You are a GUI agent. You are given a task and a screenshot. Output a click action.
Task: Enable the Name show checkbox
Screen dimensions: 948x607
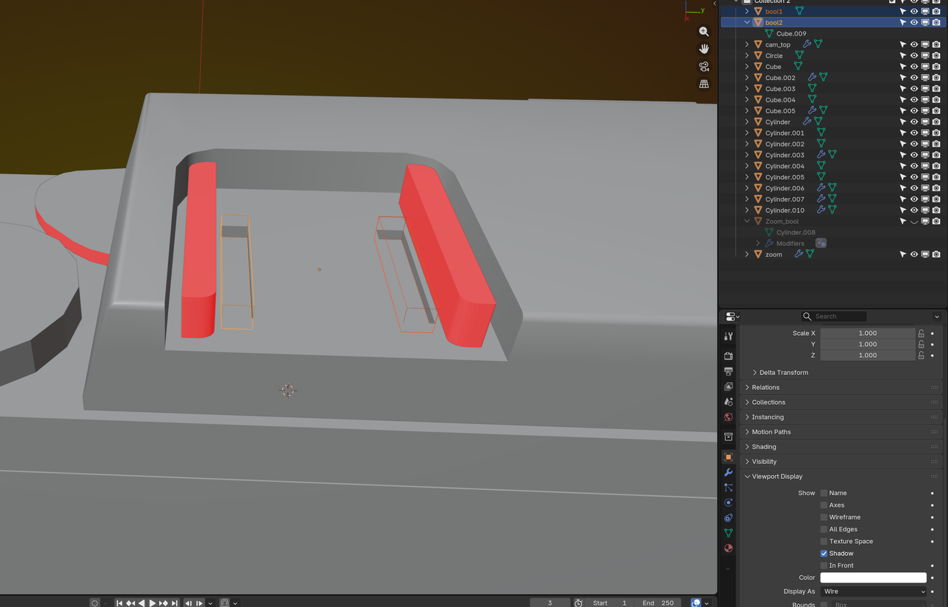824,493
